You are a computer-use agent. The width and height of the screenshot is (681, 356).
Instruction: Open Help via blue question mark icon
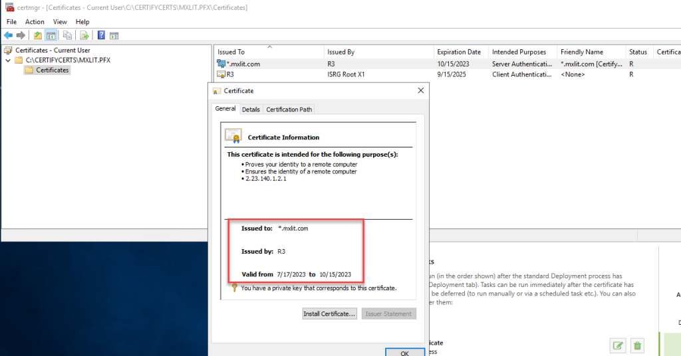[x=101, y=35]
